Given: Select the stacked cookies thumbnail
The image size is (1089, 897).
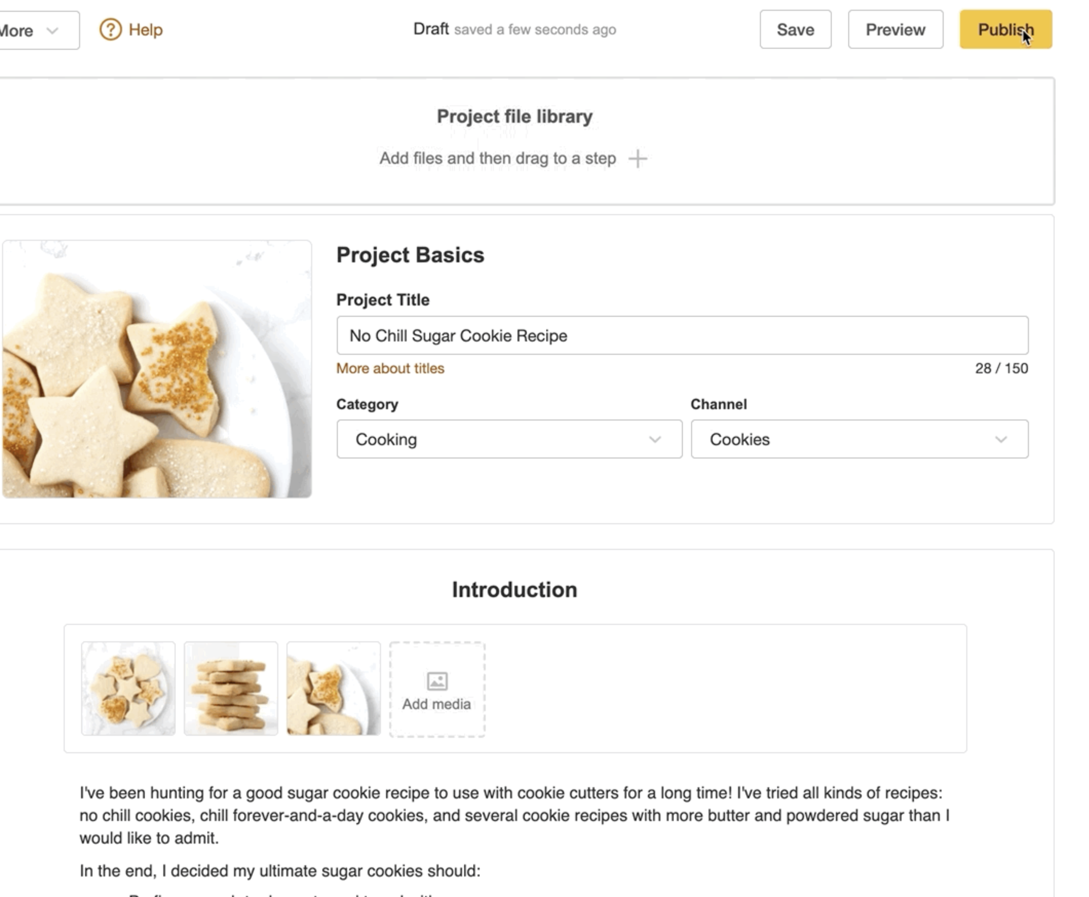Looking at the screenshot, I should (x=232, y=686).
